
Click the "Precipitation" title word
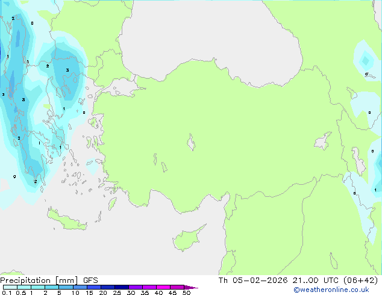click(x=25, y=281)
